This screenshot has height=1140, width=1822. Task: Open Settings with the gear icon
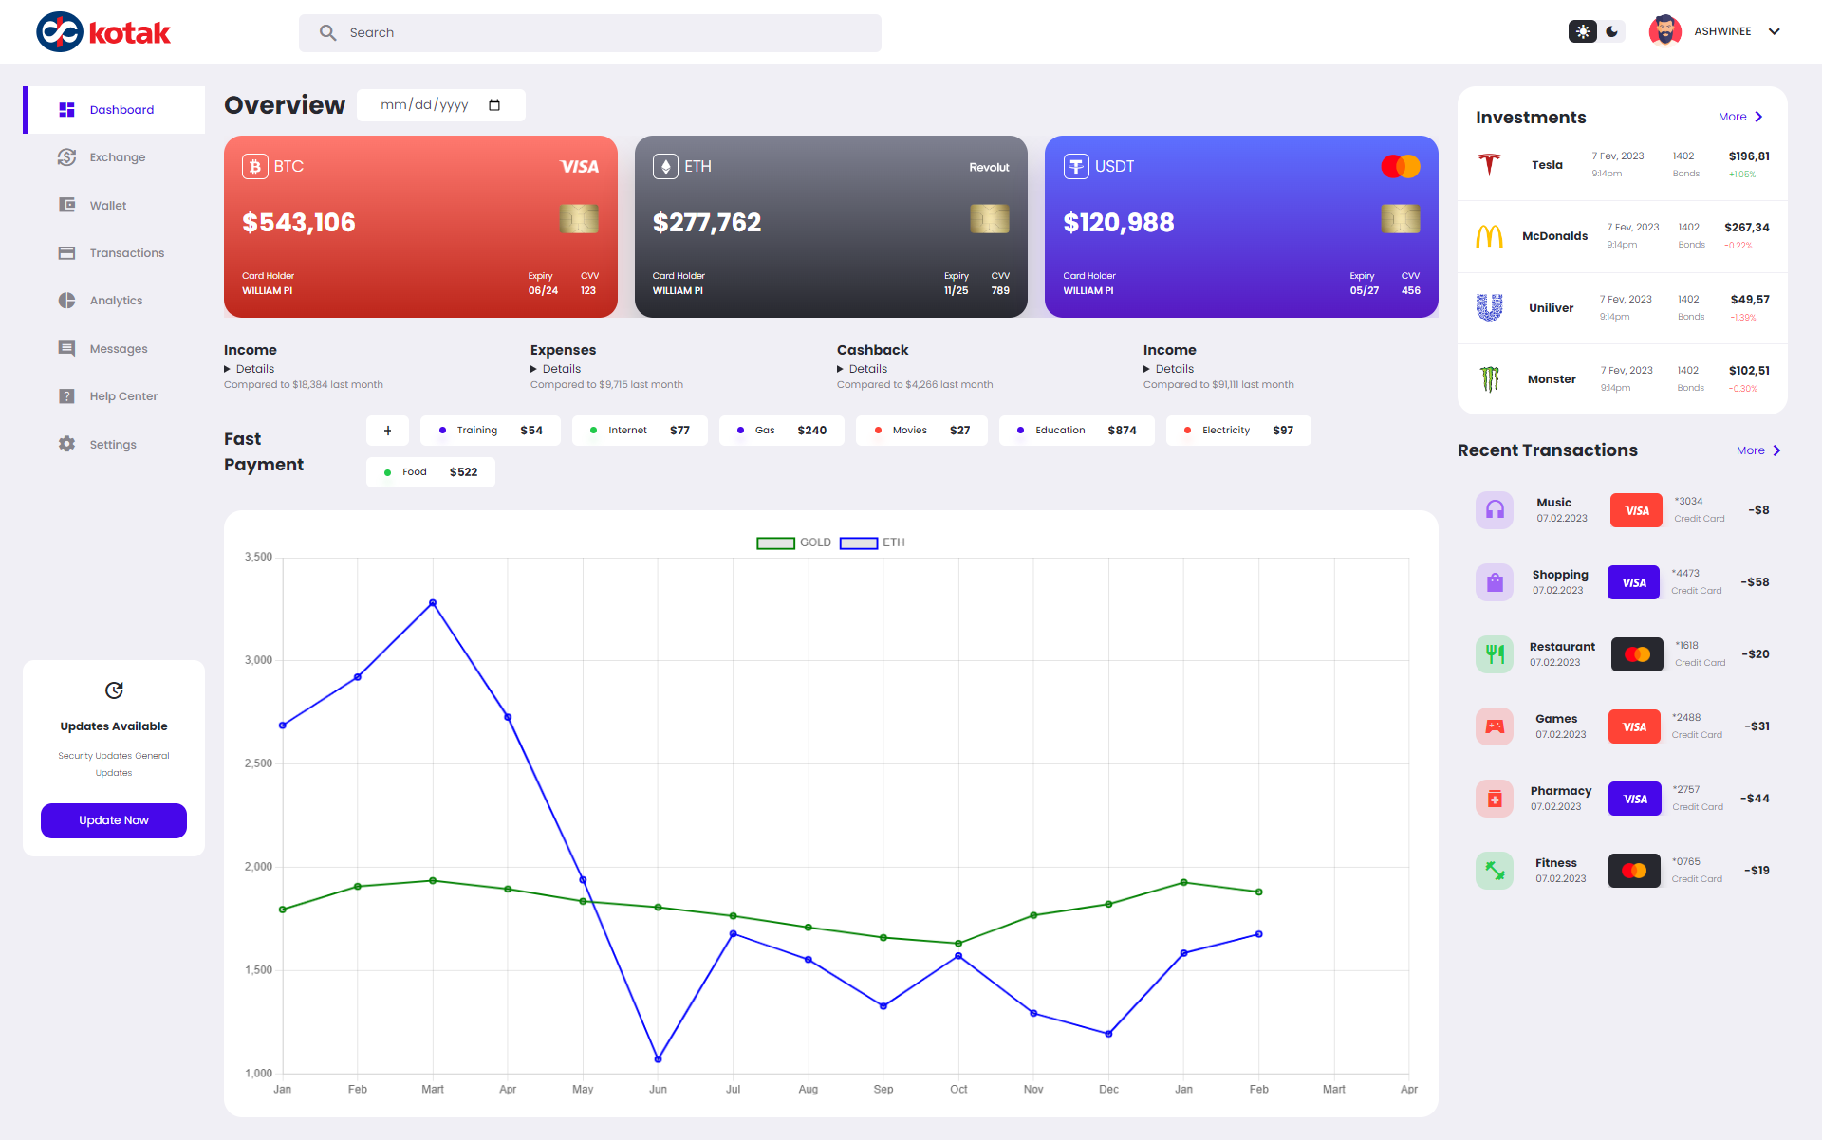pyautogui.click(x=66, y=444)
